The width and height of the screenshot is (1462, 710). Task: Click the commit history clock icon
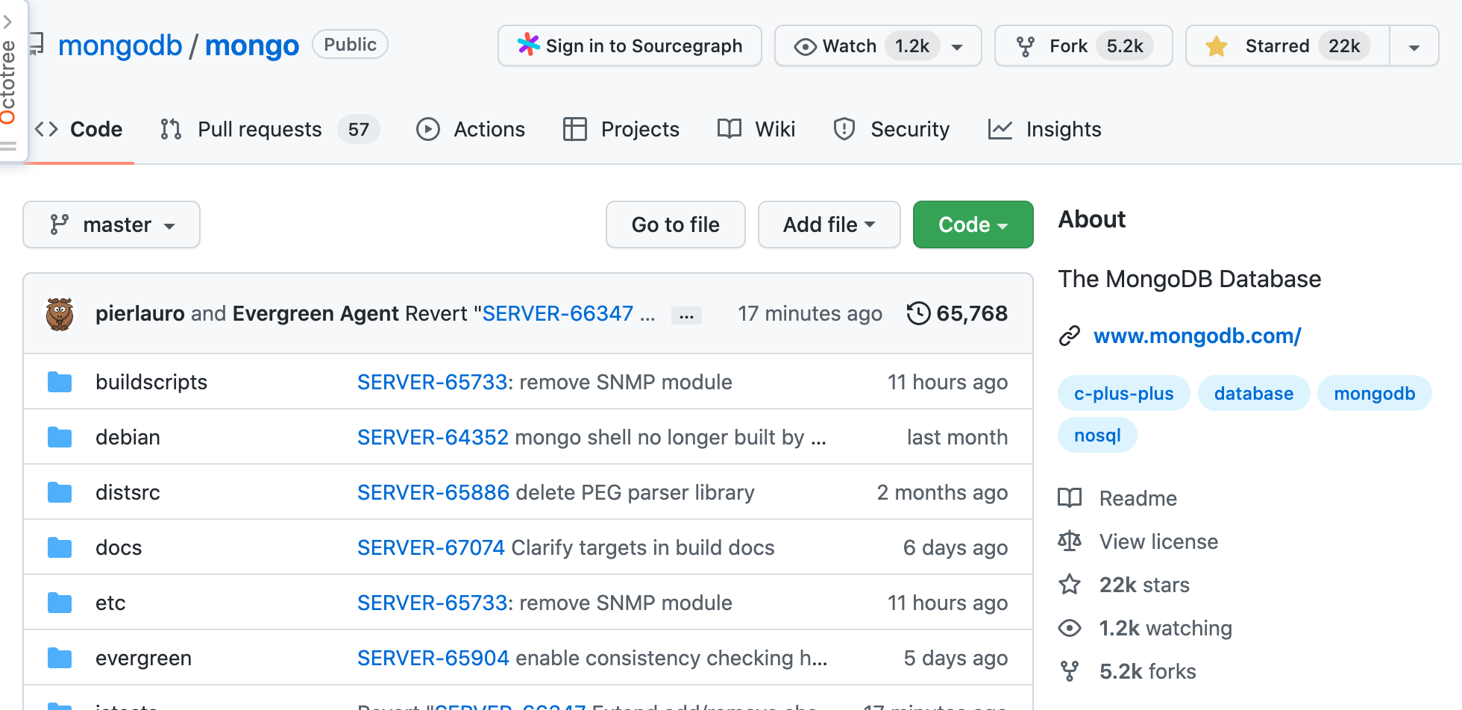[x=918, y=313]
